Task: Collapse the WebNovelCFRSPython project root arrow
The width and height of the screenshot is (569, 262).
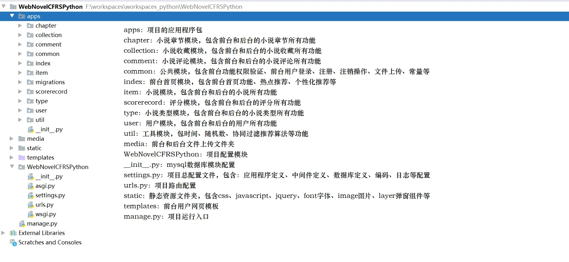Action: [x=3, y=6]
